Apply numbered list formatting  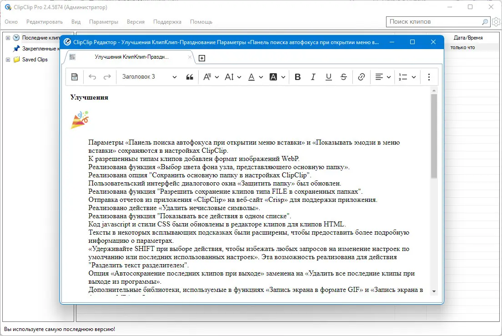coord(403,77)
